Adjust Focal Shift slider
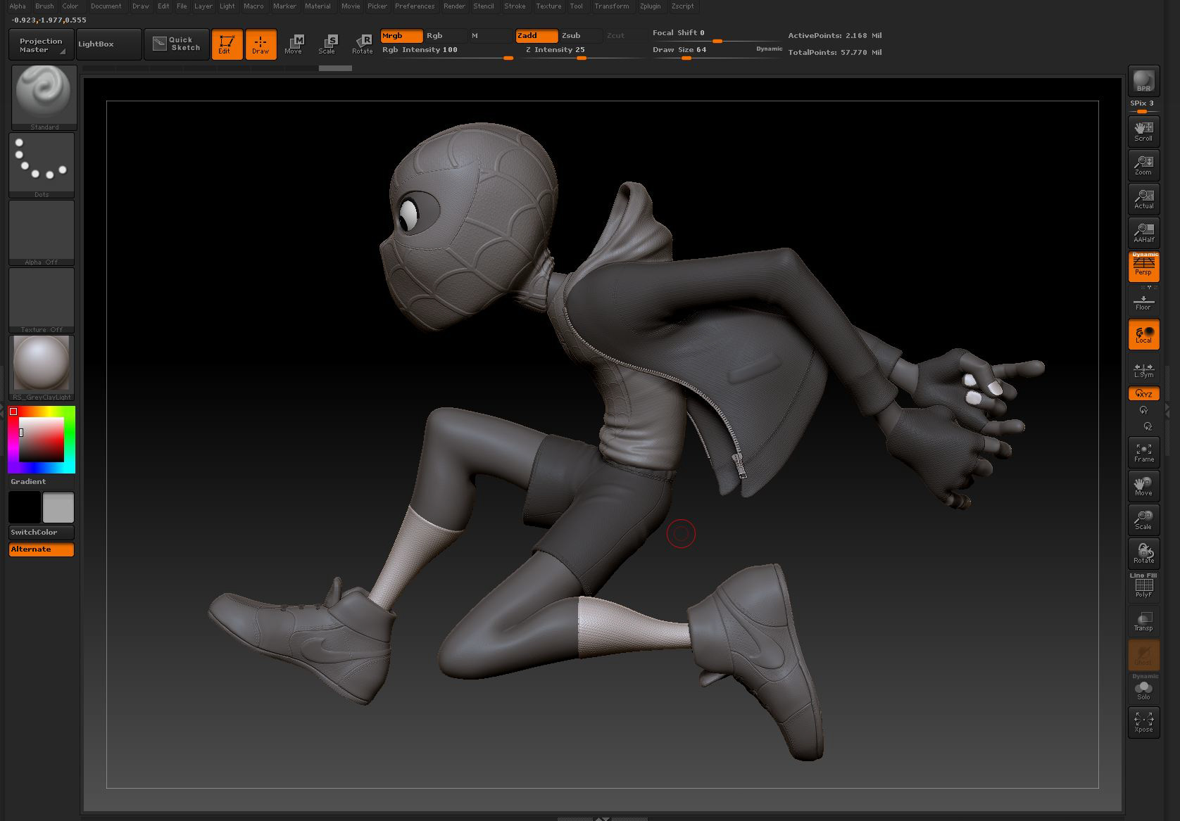This screenshot has width=1180, height=821. (716, 34)
